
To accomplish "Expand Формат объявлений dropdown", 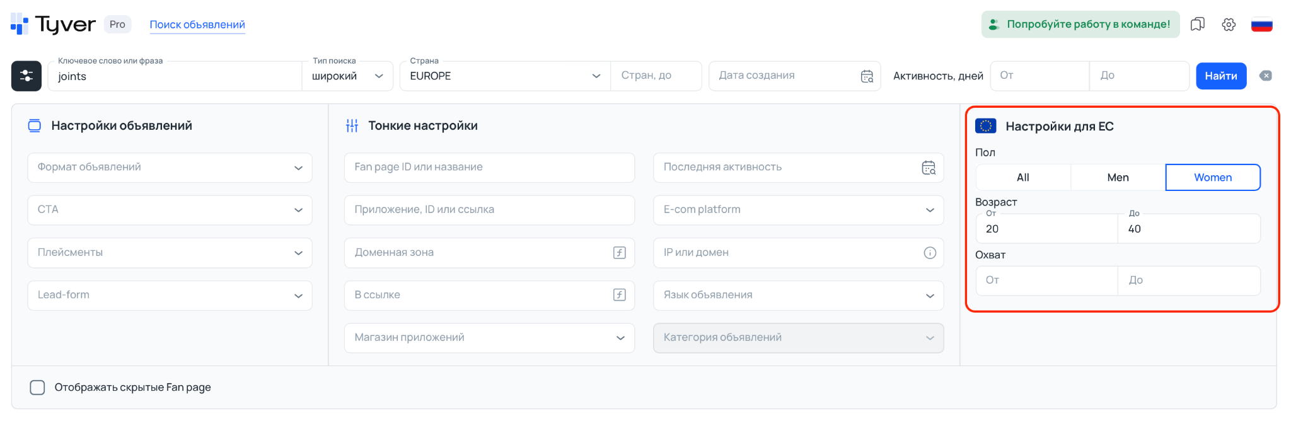I will click(170, 168).
